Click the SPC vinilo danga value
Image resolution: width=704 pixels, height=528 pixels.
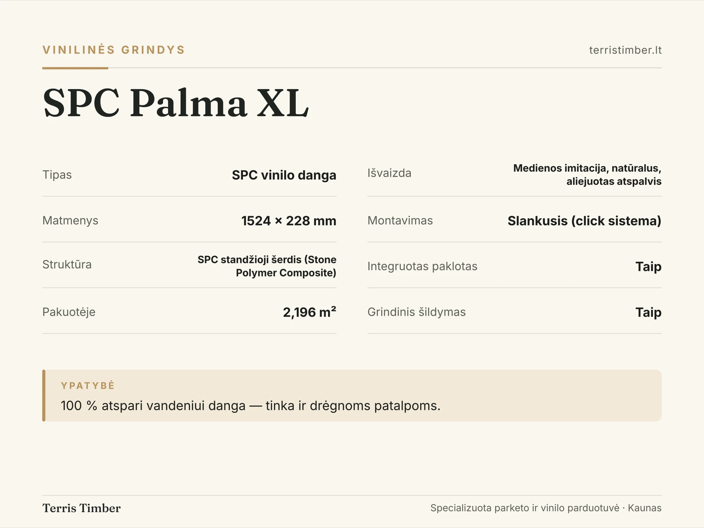pos(284,175)
